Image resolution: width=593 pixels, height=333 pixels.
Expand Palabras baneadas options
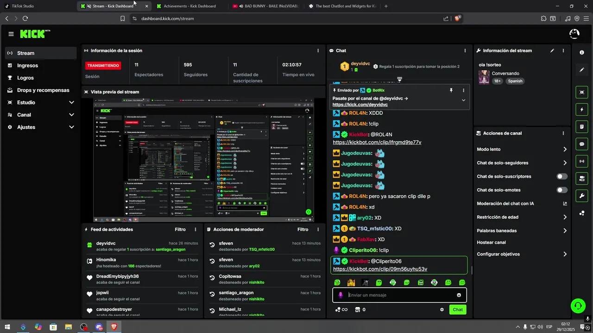(565, 231)
